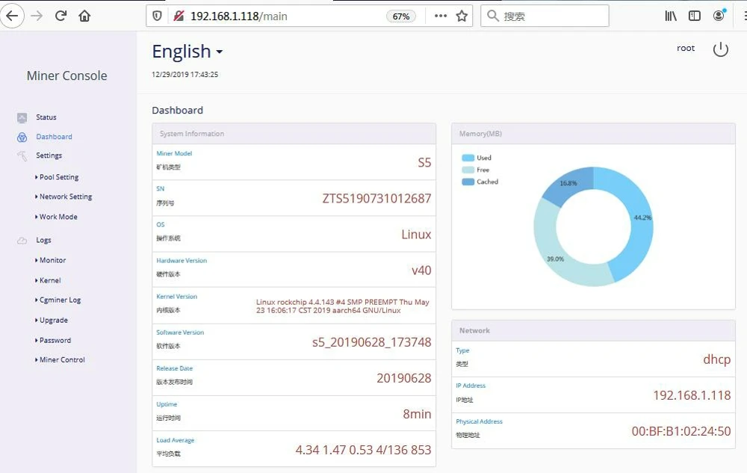Open Work Mode page
The height and width of the screenshot is (473, 747).
click(56, 217)
